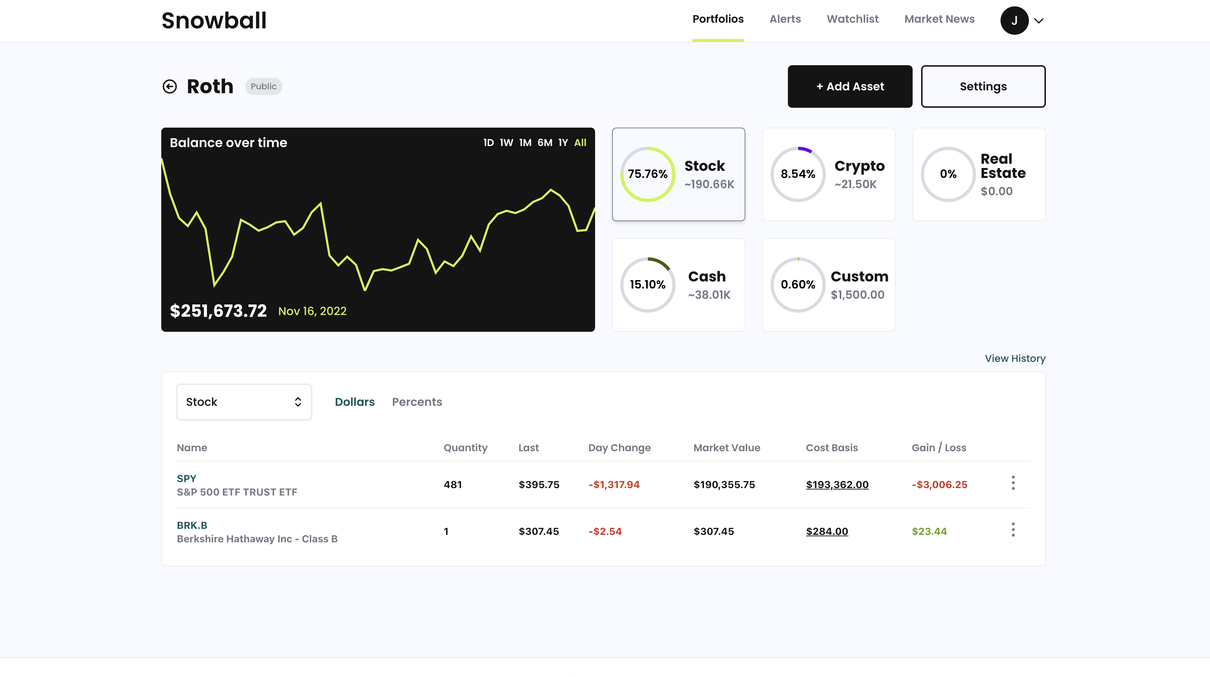Select the Stock allocation donut chart card
Image resolution: width=1210 pixels, height=677 pixels.
678,174
